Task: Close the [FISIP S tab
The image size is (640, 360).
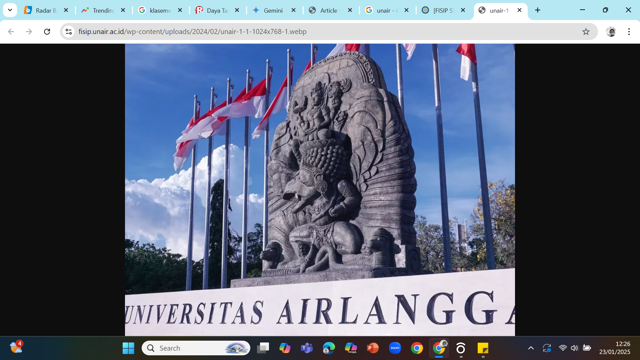Action: [463, 10]
